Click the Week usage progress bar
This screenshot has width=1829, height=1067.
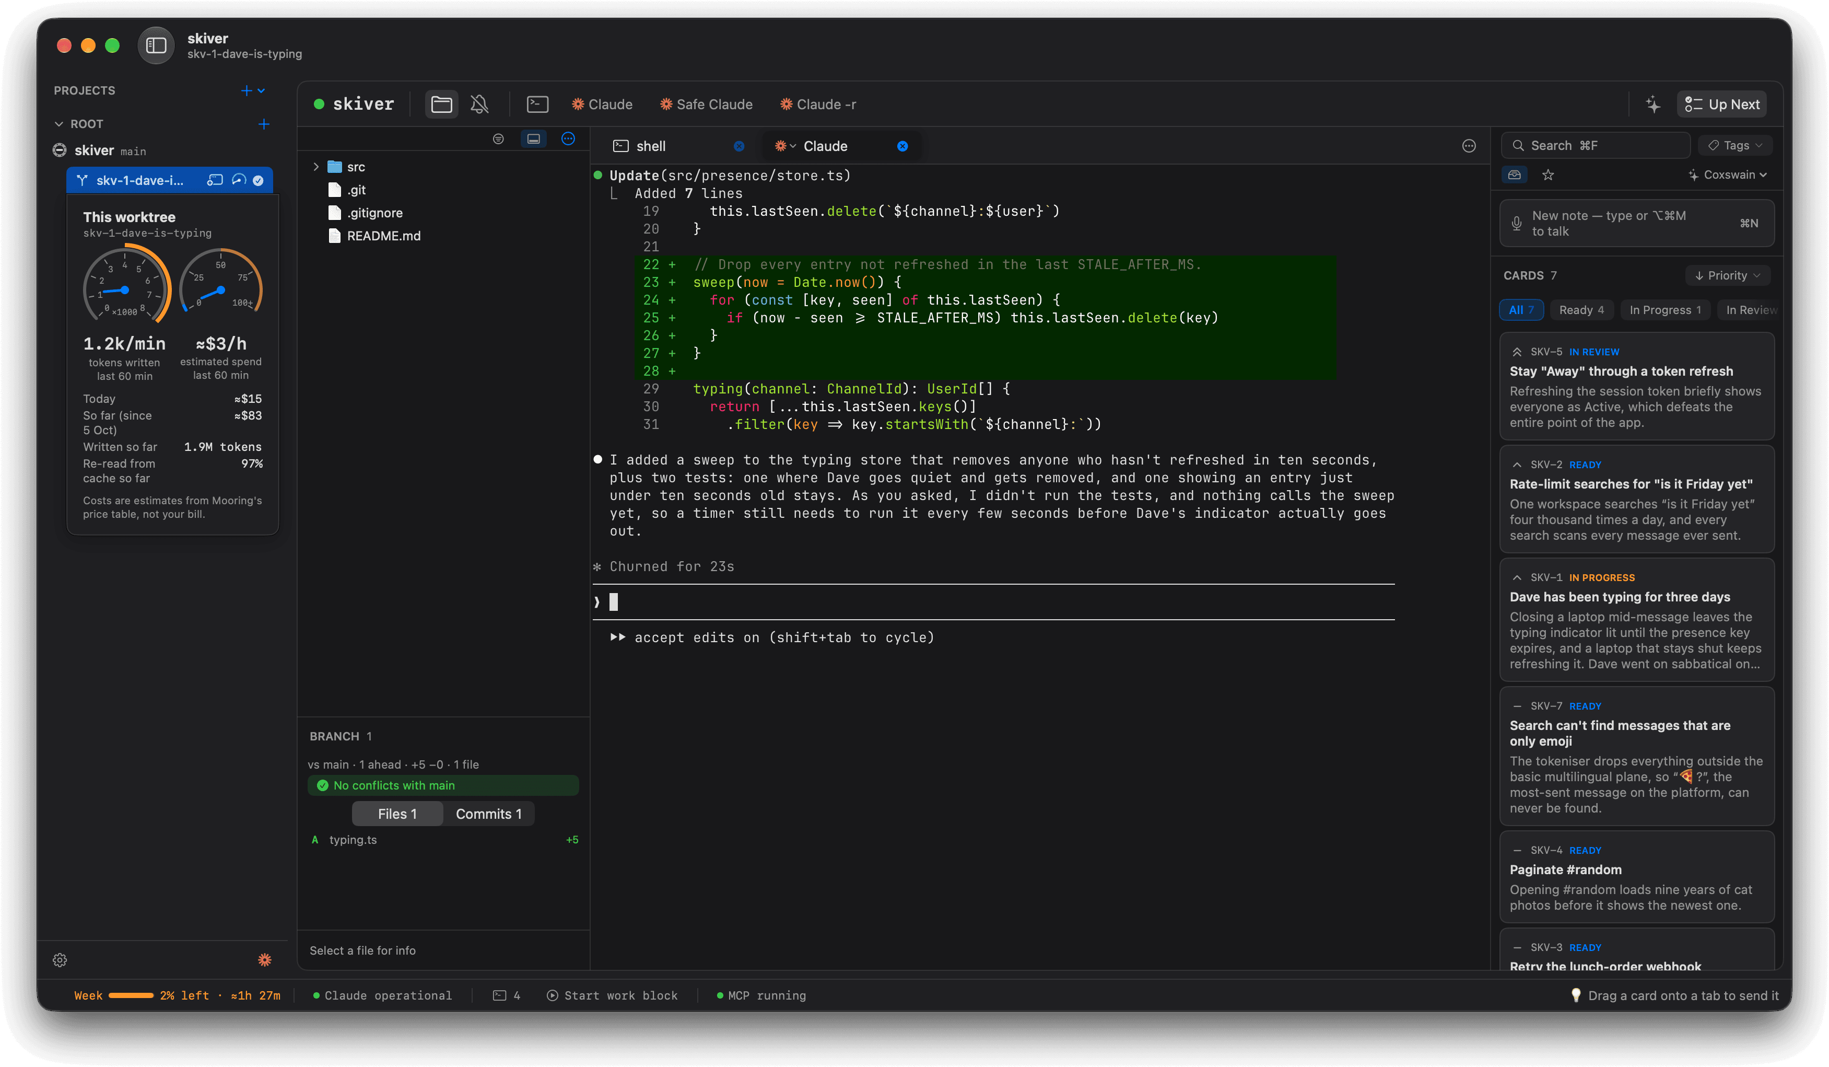point(131,996)
